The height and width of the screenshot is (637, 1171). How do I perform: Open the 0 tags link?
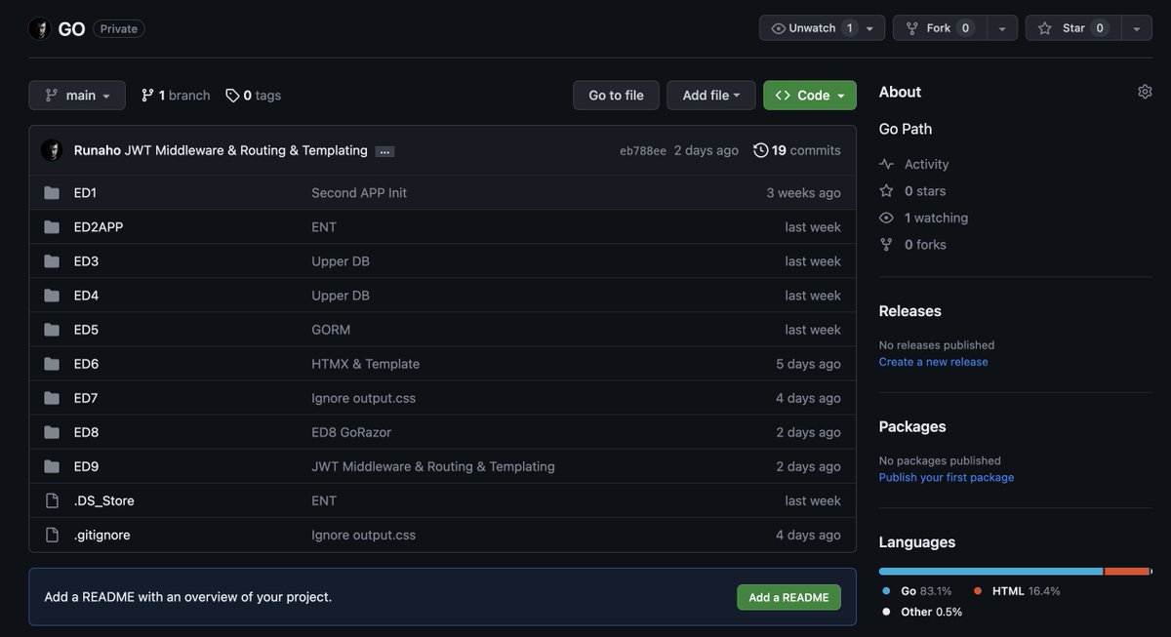pyautogui.click(x=253, y=96)
